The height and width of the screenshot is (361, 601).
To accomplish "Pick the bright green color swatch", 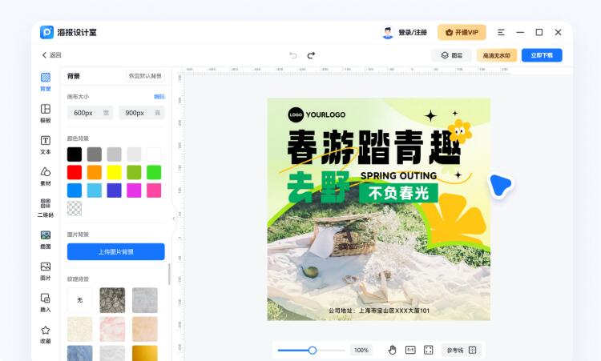I will (x=154, y=172).
